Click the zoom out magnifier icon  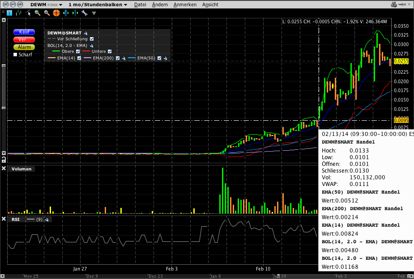point(47,13)
